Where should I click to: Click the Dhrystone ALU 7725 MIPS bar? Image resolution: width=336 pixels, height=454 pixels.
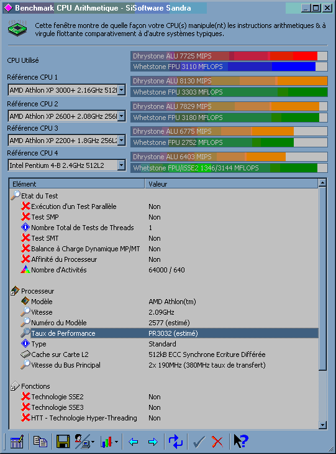(229, 56)
